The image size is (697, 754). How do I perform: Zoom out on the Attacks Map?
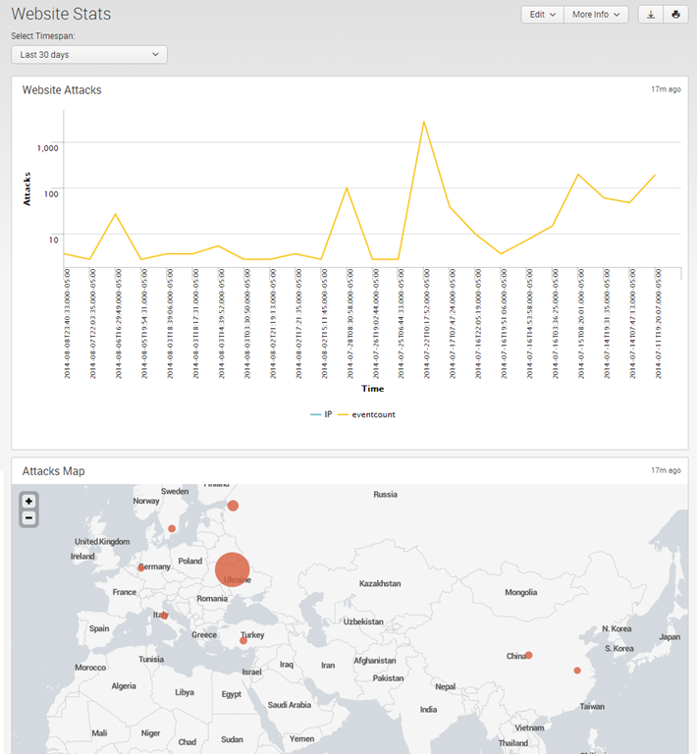29,517
